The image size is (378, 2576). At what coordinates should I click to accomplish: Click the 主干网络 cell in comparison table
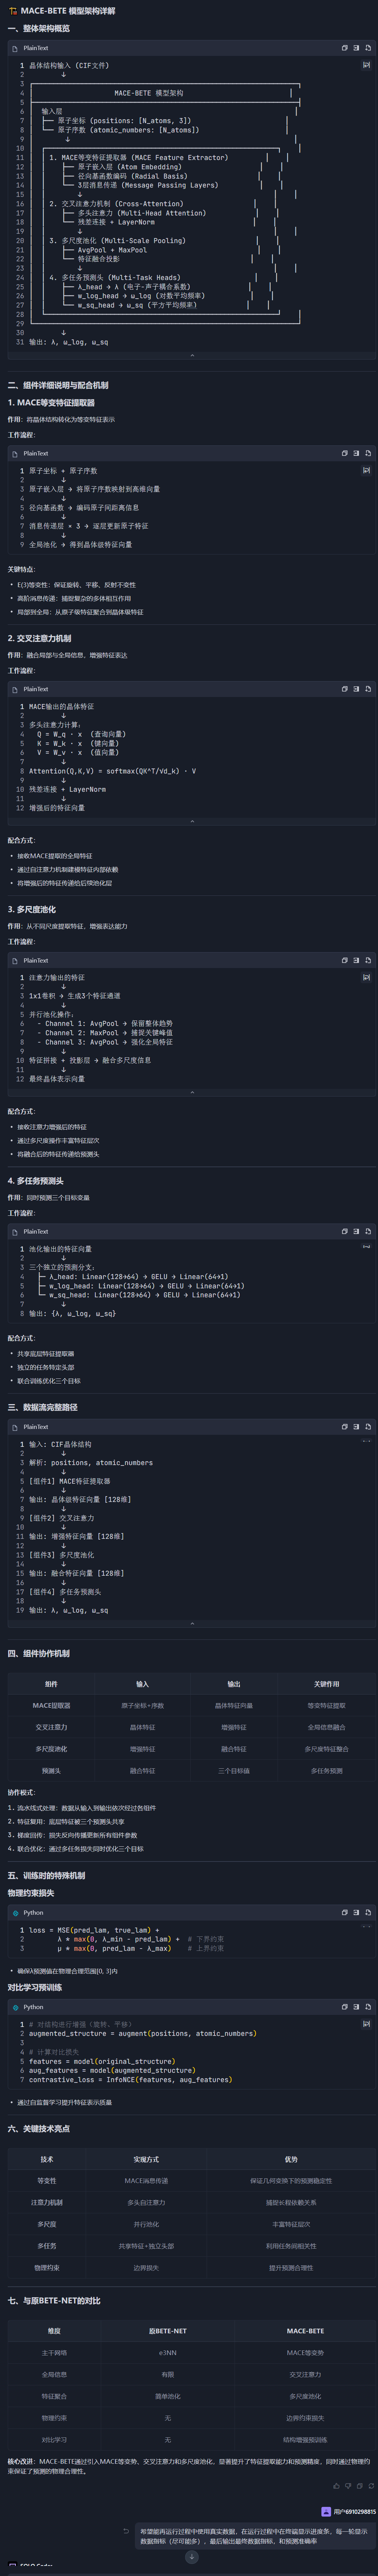pyautogui.click(x=54, y=2353)
